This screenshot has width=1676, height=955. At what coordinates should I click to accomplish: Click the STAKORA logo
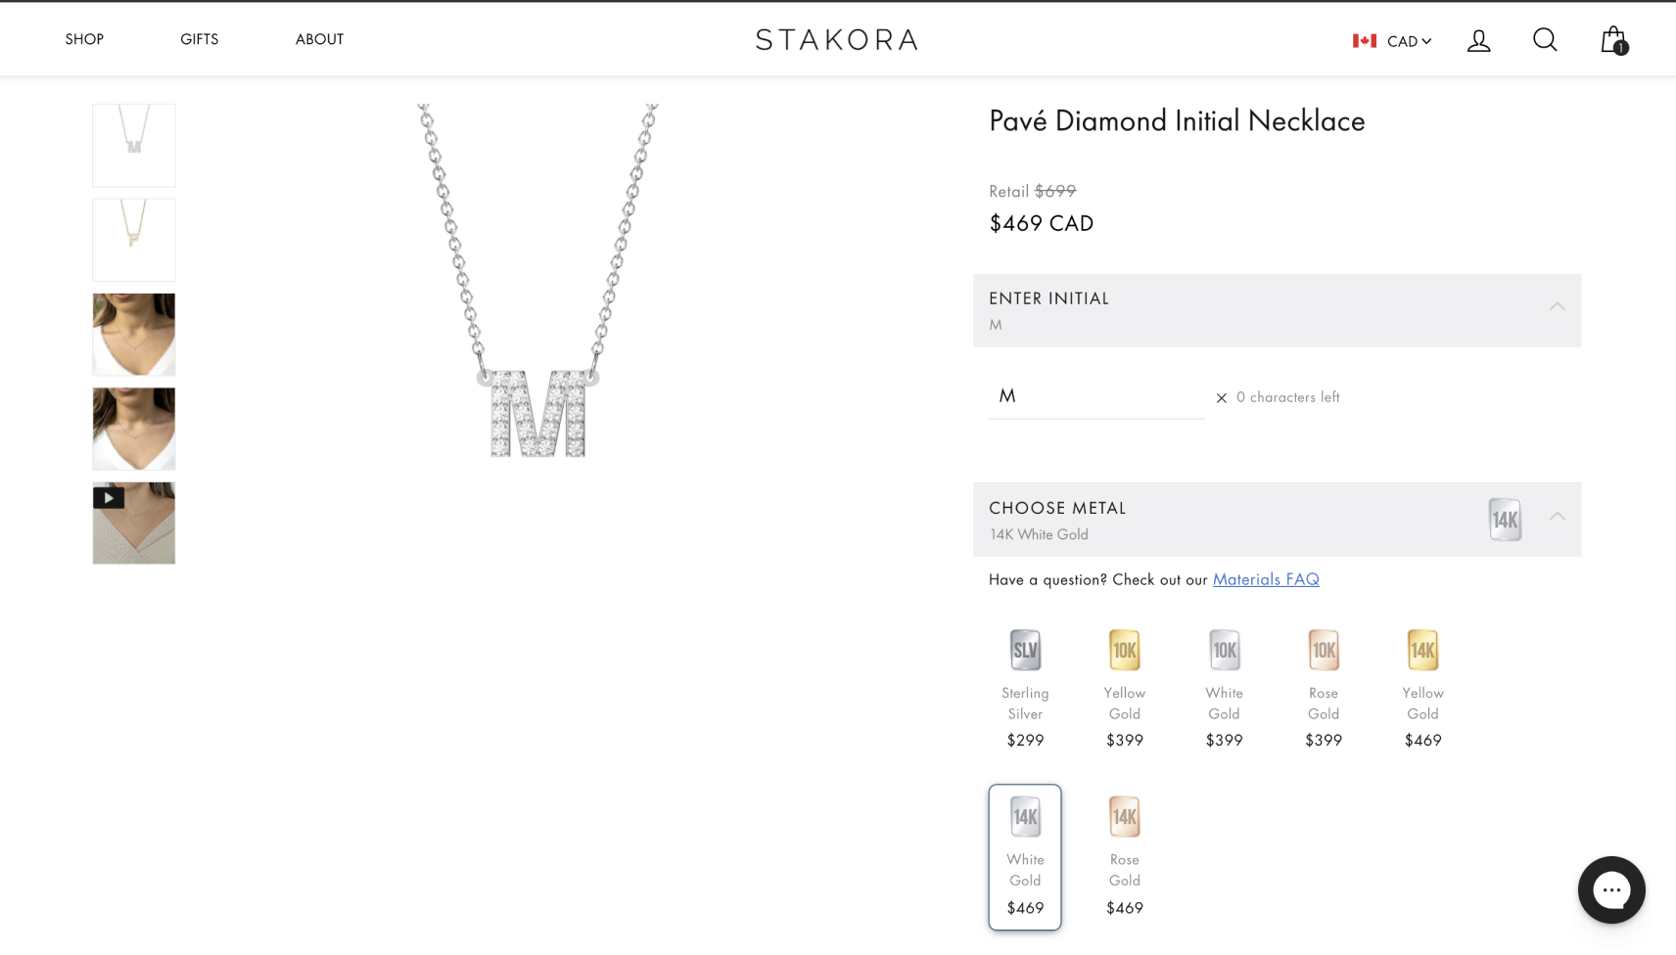click(837, 40)
